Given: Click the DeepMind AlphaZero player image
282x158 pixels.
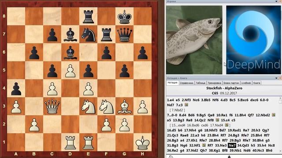Looking at the screenshot, I should pyautogui.click(x=253, y=40).
